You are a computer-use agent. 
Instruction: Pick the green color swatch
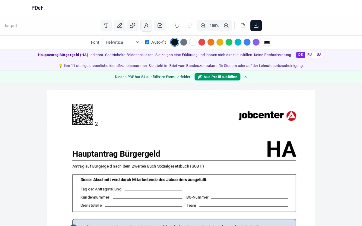[x=229, y=42]
